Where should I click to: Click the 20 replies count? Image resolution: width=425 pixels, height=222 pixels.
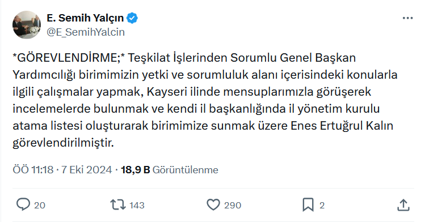point(40,206)
